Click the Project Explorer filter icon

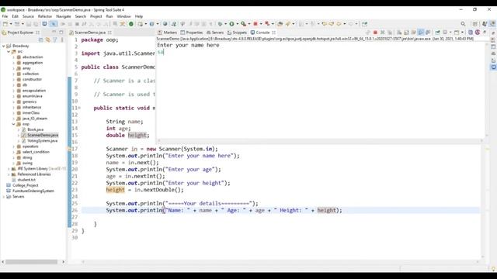click(x=55, y=40)
